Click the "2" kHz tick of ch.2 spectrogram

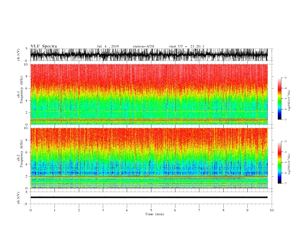(x=27, y=176)
